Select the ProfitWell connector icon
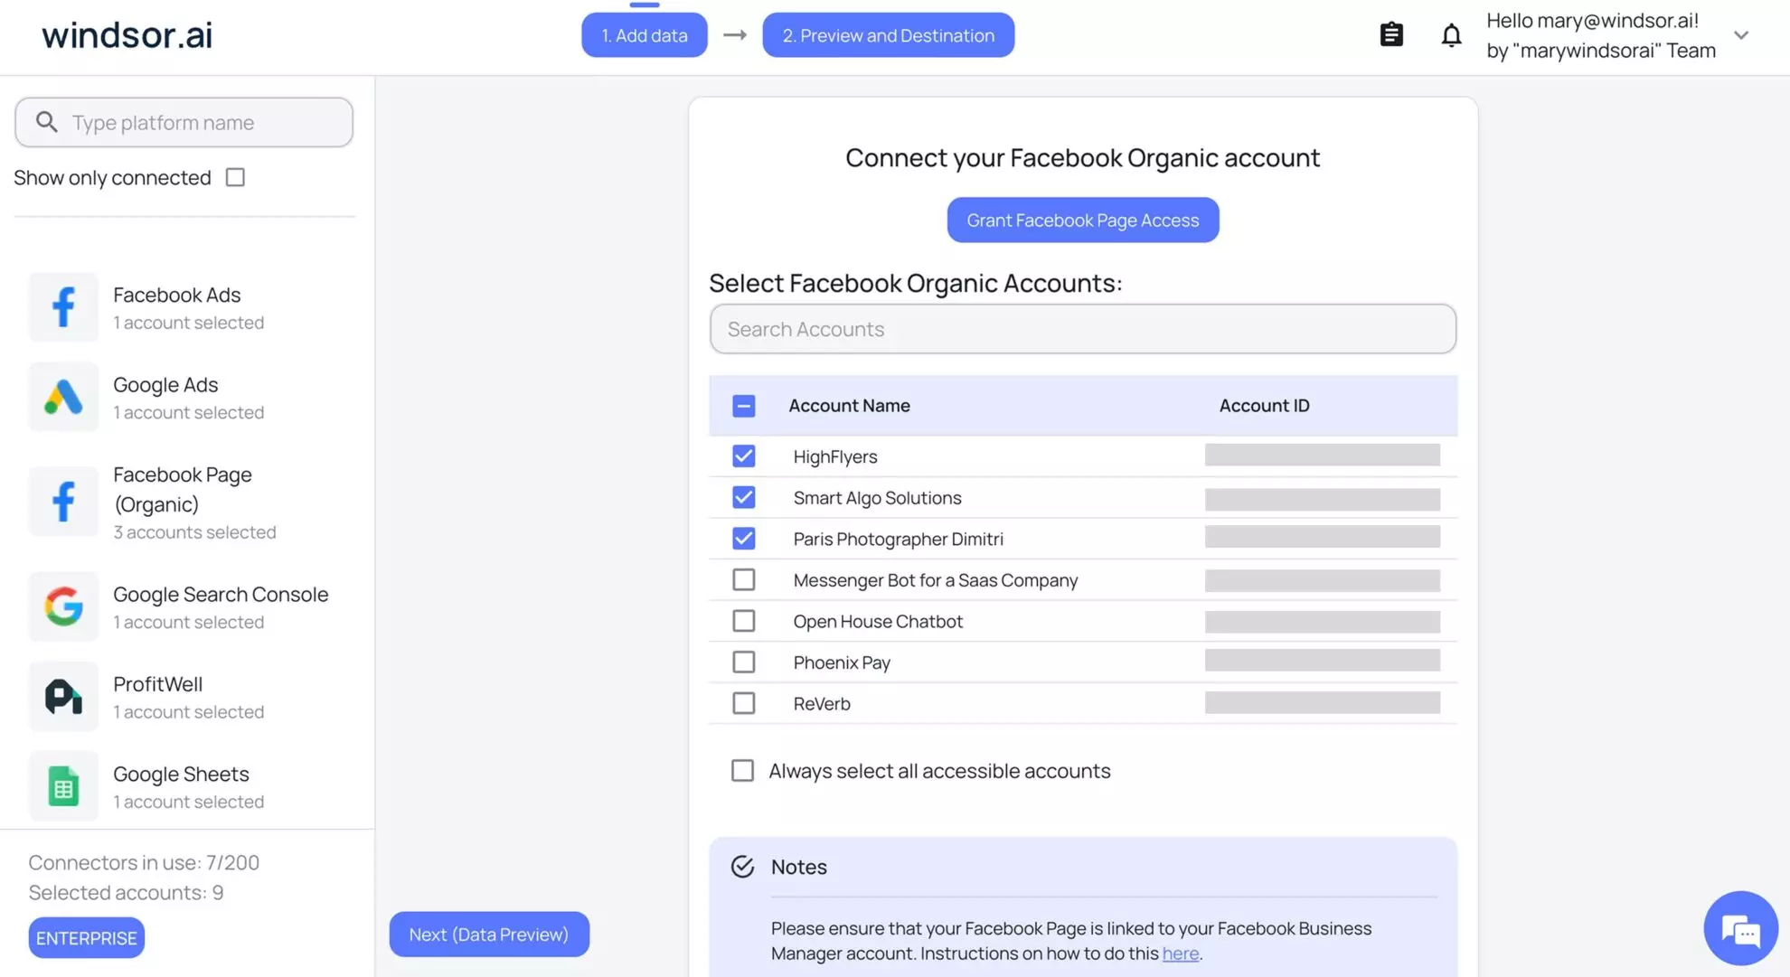Screen dimensions: 1790x977 (x=63, y=696)
